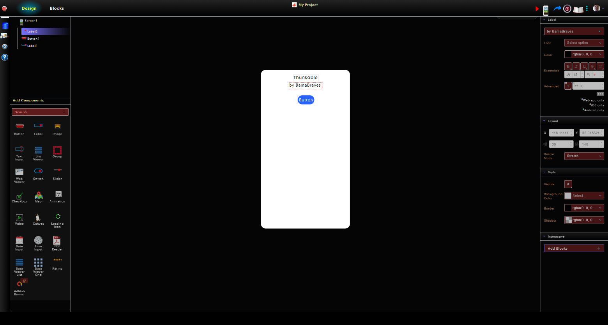608x325 pixels.
Task: Switch to the Blocks tab
Action: pyautogui.click(x=57, y=8)
